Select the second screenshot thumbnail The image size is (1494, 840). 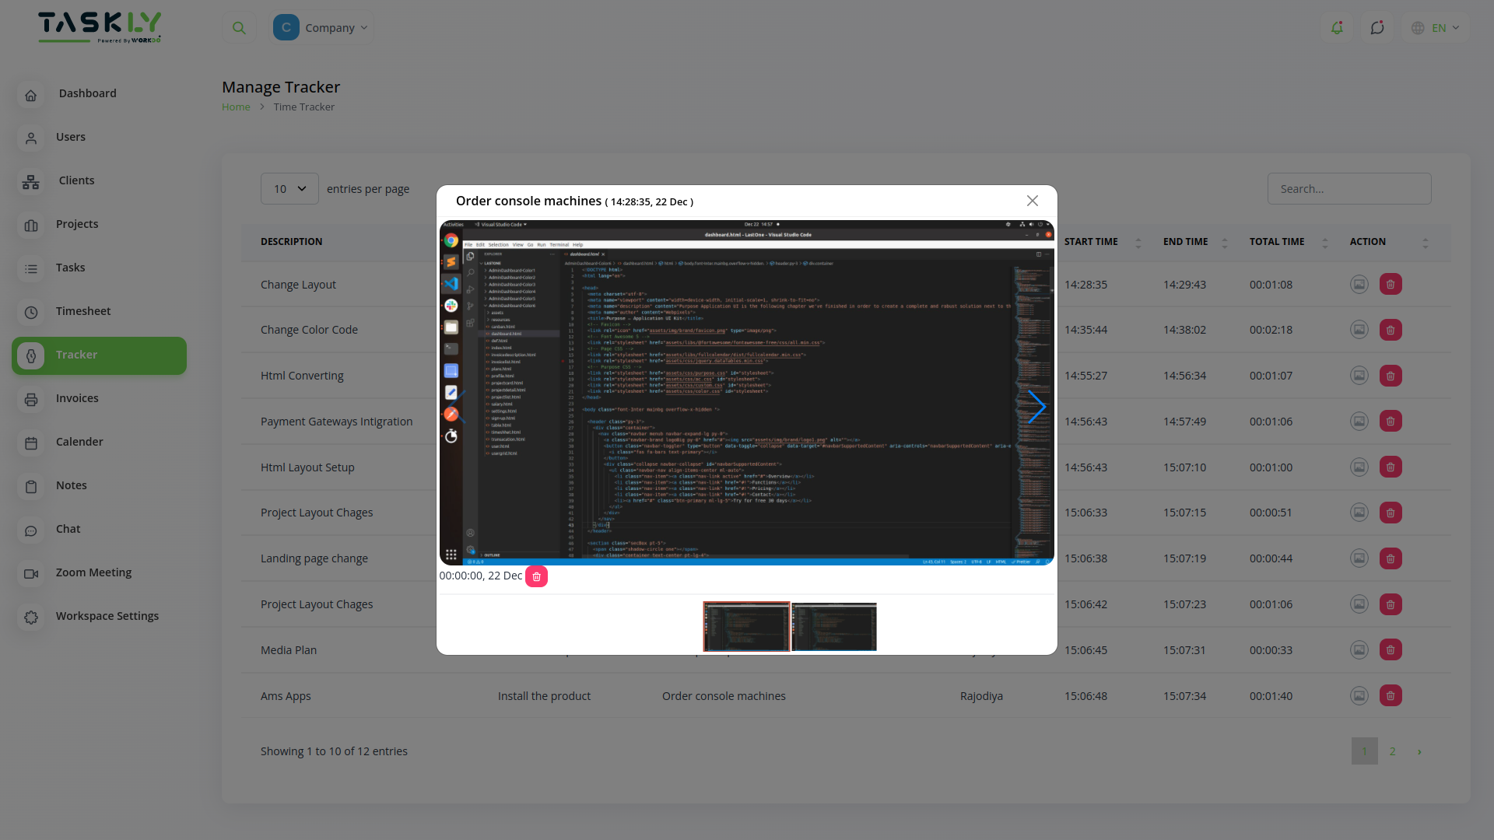pos(833,626)
